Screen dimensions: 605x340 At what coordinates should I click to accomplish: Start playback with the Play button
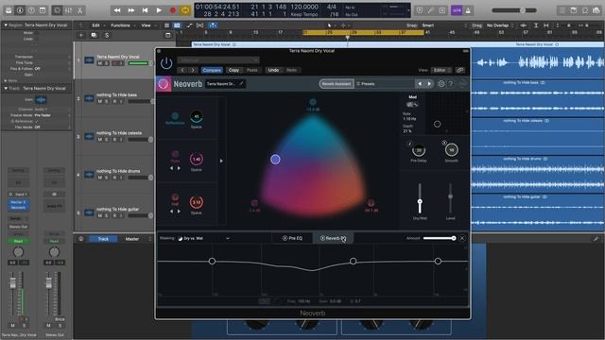[x=159, y=10]
